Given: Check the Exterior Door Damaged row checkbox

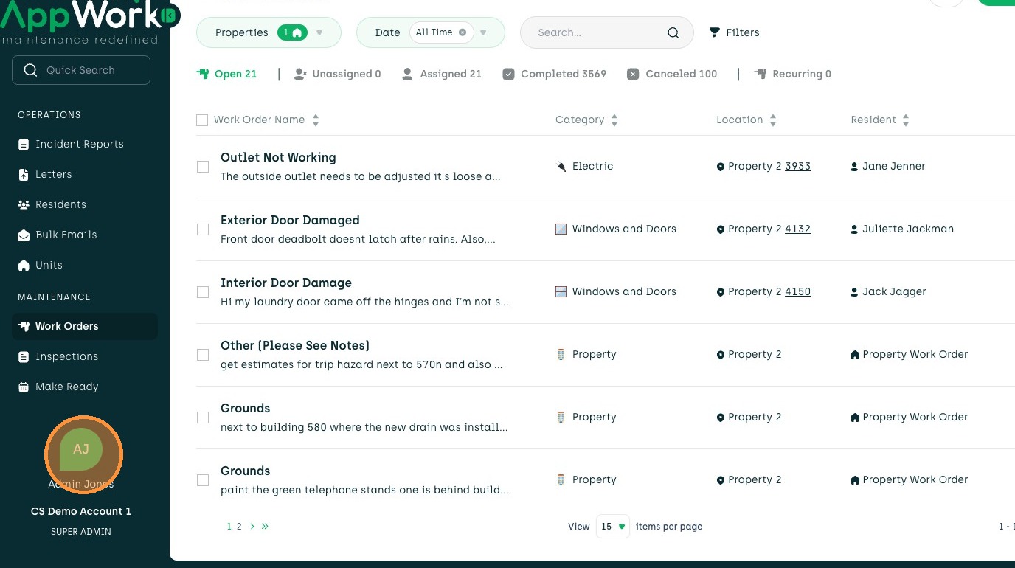Looking at the screenshot, I should (203, 230).
